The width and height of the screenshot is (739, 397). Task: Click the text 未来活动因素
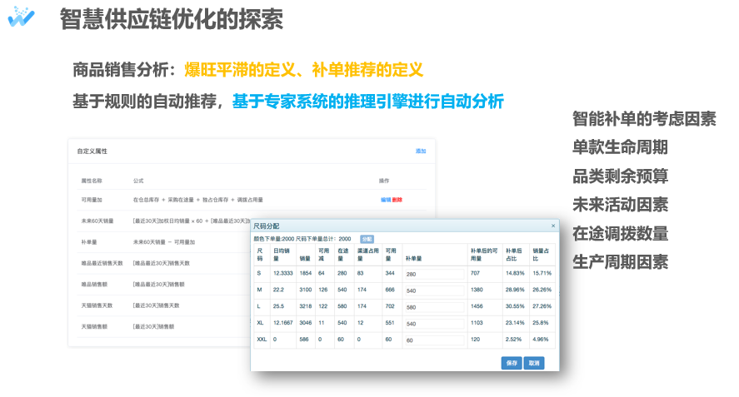coord(620,205)
